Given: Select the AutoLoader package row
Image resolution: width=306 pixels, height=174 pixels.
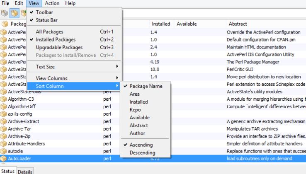Looking at the screenshot, I should [153, 158].
